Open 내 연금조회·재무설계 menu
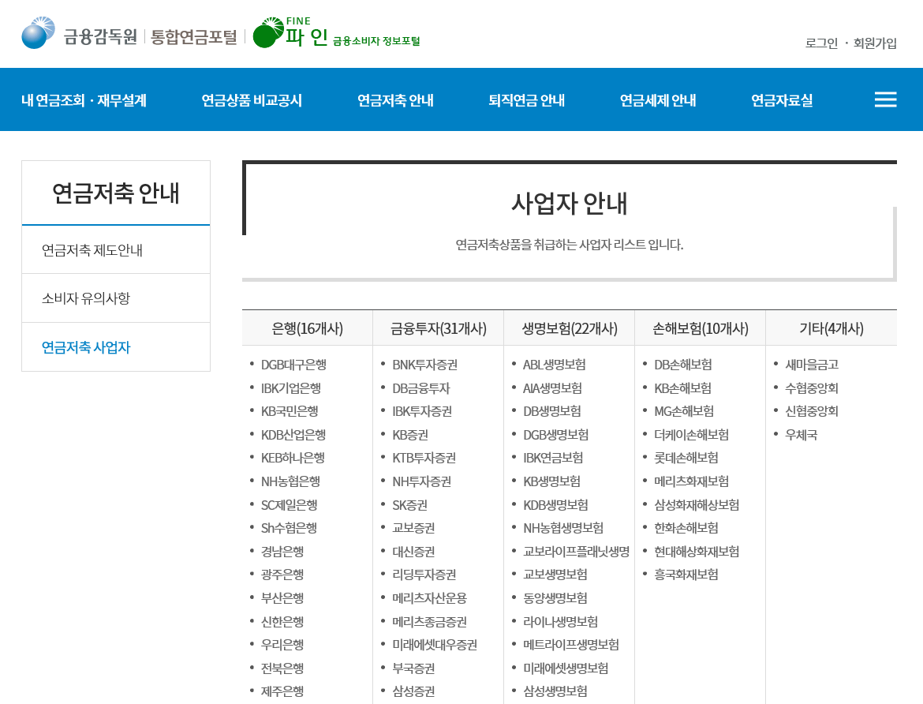Viewport: 923px width, 704px height. pos(84,100)
